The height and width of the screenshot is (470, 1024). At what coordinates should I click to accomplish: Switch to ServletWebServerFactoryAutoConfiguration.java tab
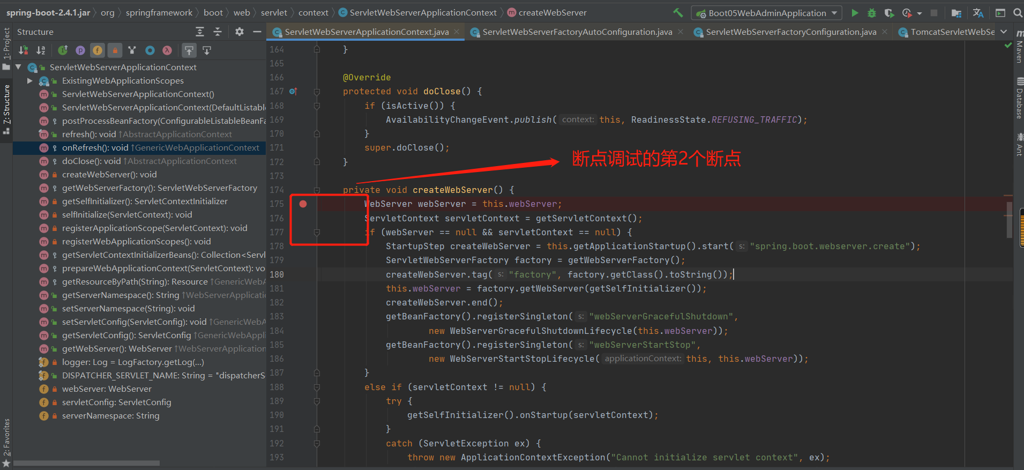click(x=577, y=32)
